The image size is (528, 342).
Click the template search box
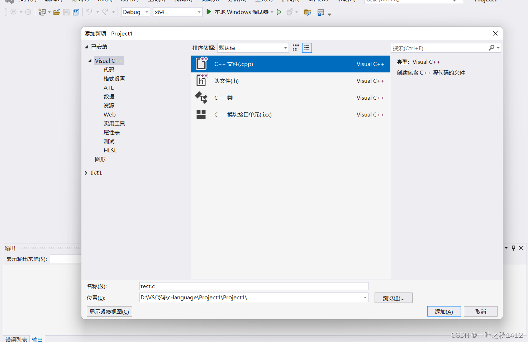pyautogui.click(x=439, y=48)
